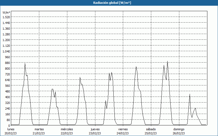Screen dimensions: 218x136
Task: Click Saturday's highest radiation peak near 900 W/m²
Action: click(x=167, y=61)
